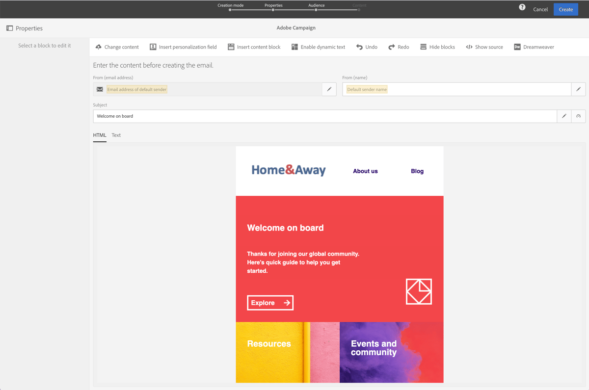Enable dynamic text for the content
The image size is (589, 390).
(x=318, y=47)
